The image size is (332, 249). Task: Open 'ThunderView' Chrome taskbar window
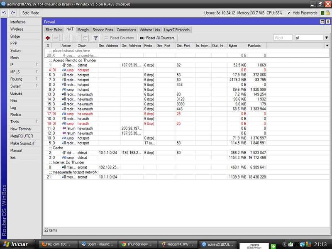point(137,244)
